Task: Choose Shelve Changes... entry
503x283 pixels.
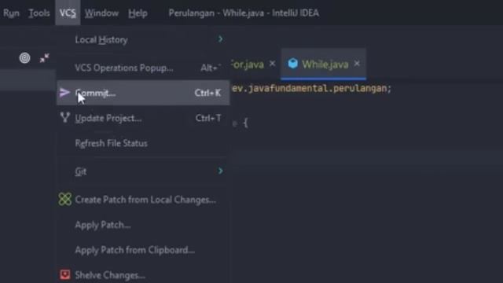Action: click(x=143, y=275)
